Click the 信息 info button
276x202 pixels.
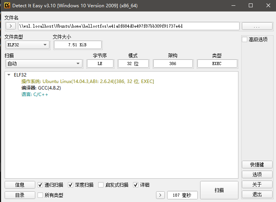click(x=20, y=185)
